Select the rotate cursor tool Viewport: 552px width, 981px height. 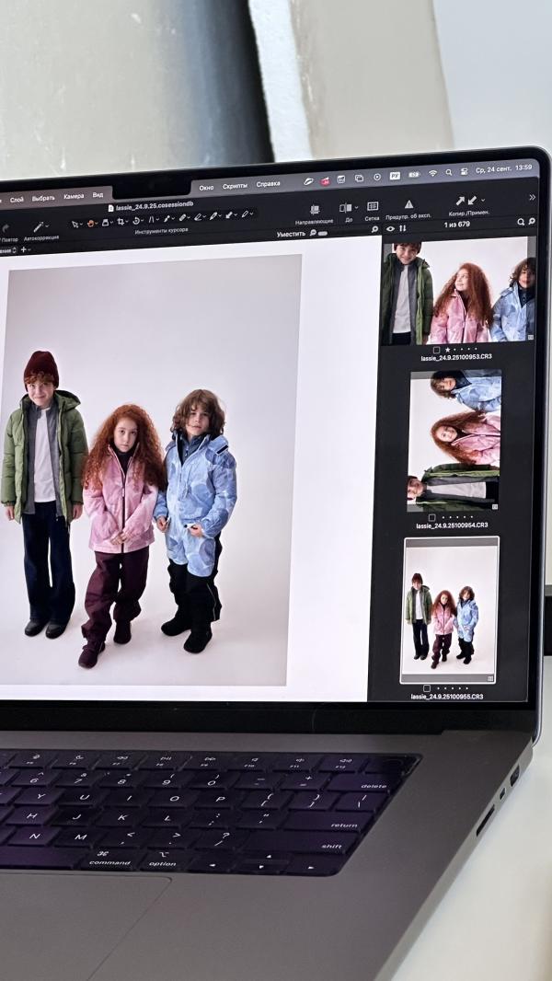pyautogui.click(x=136, y=221)
